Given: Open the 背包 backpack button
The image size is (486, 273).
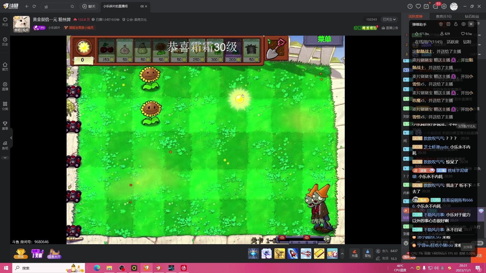Looking at the screenshot, I should point(368,254).
